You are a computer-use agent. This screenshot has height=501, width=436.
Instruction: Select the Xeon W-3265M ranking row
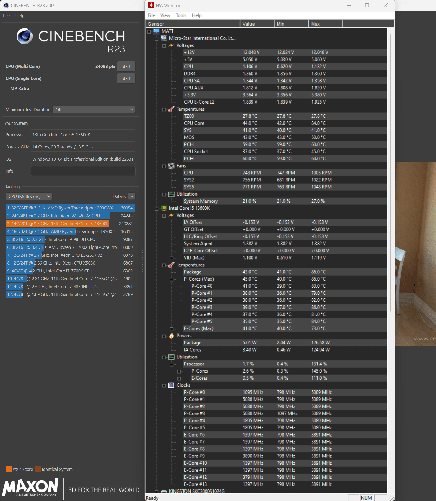(x=70, y=216)
